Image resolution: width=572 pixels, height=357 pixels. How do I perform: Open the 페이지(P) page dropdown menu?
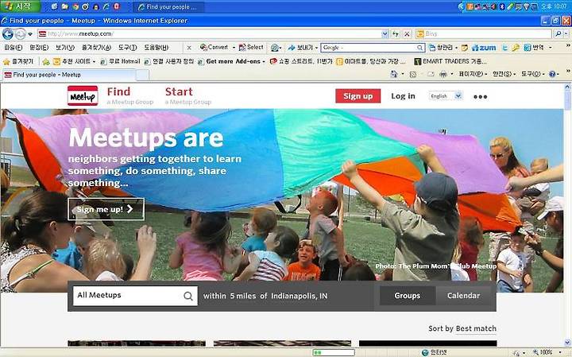point(473,74)
